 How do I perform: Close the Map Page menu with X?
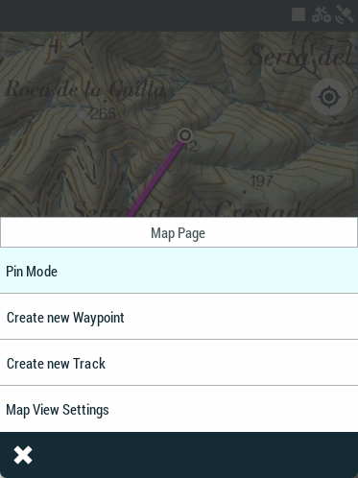(x=23, y=455)
